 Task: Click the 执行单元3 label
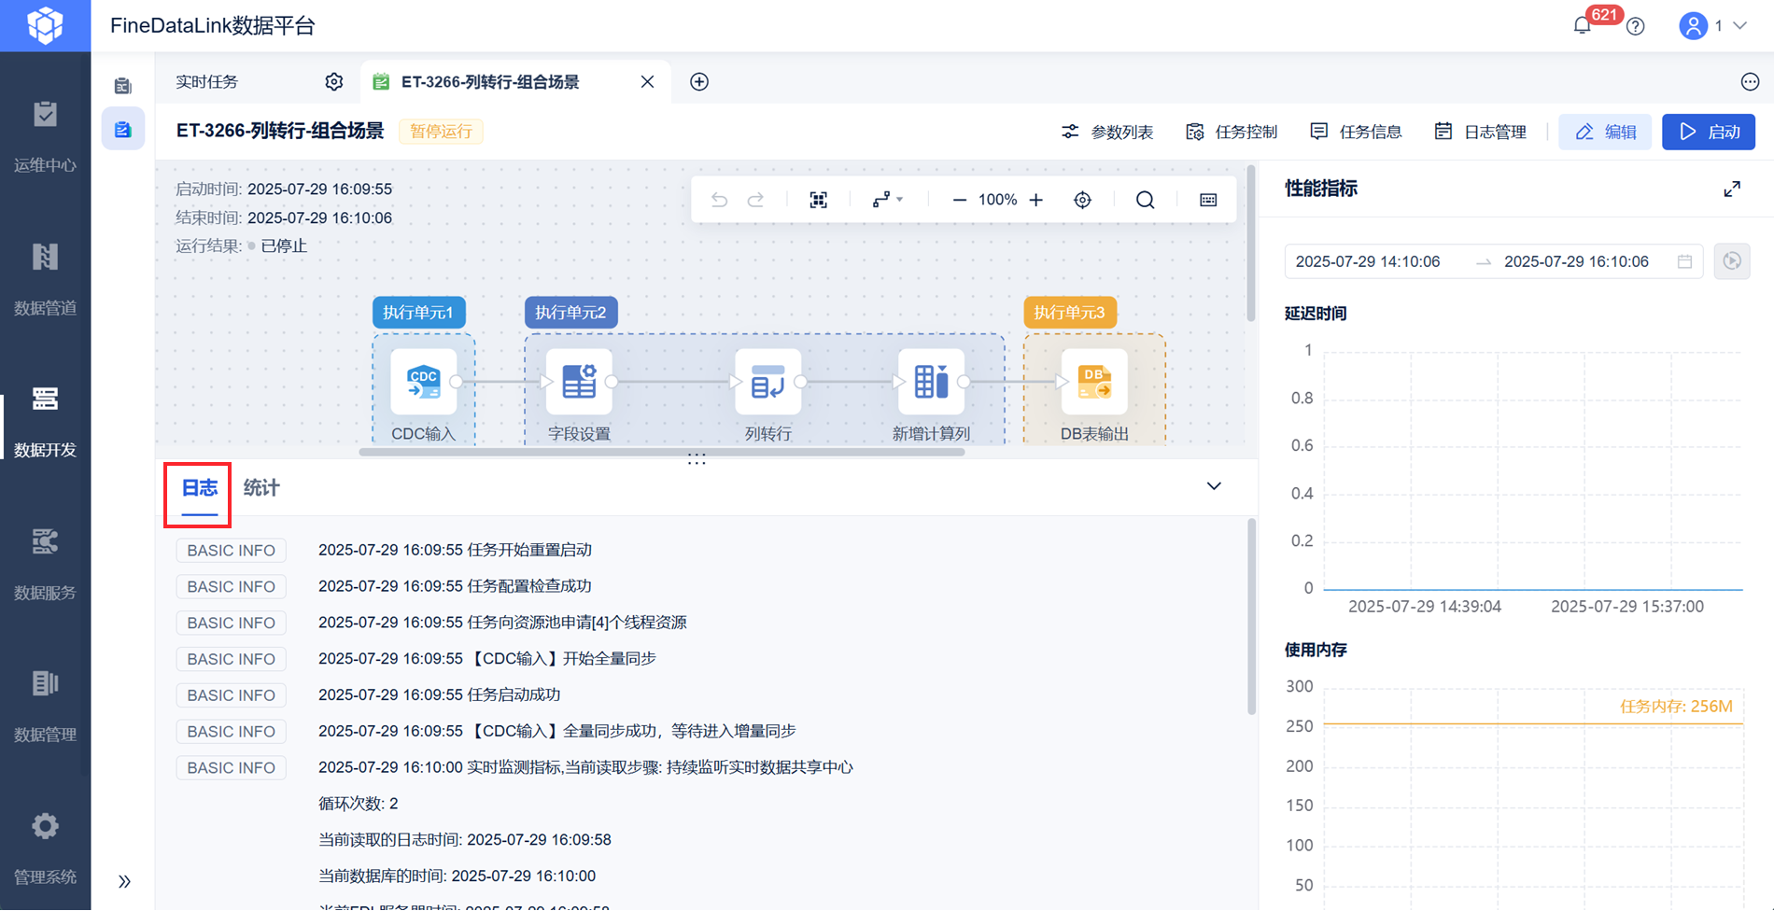(x=1070, y=313)
